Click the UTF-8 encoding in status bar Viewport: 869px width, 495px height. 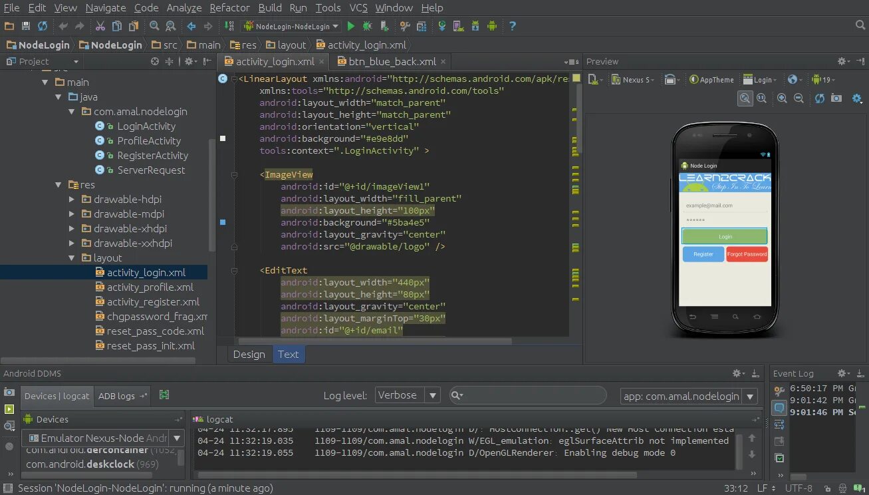tap(799, 488)
